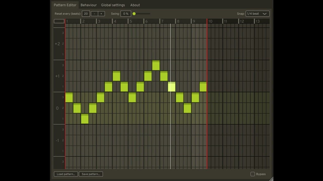Click beat 2 in the ruler
This screenshot has width=323, height=181.
pyautogui.click(x=83, y=21)
